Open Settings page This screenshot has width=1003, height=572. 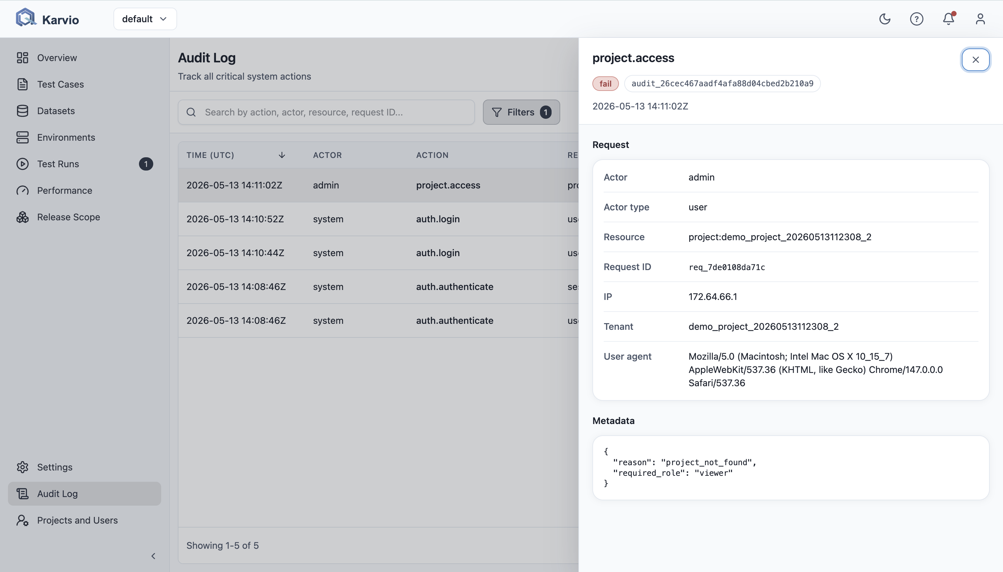[85, 467]
